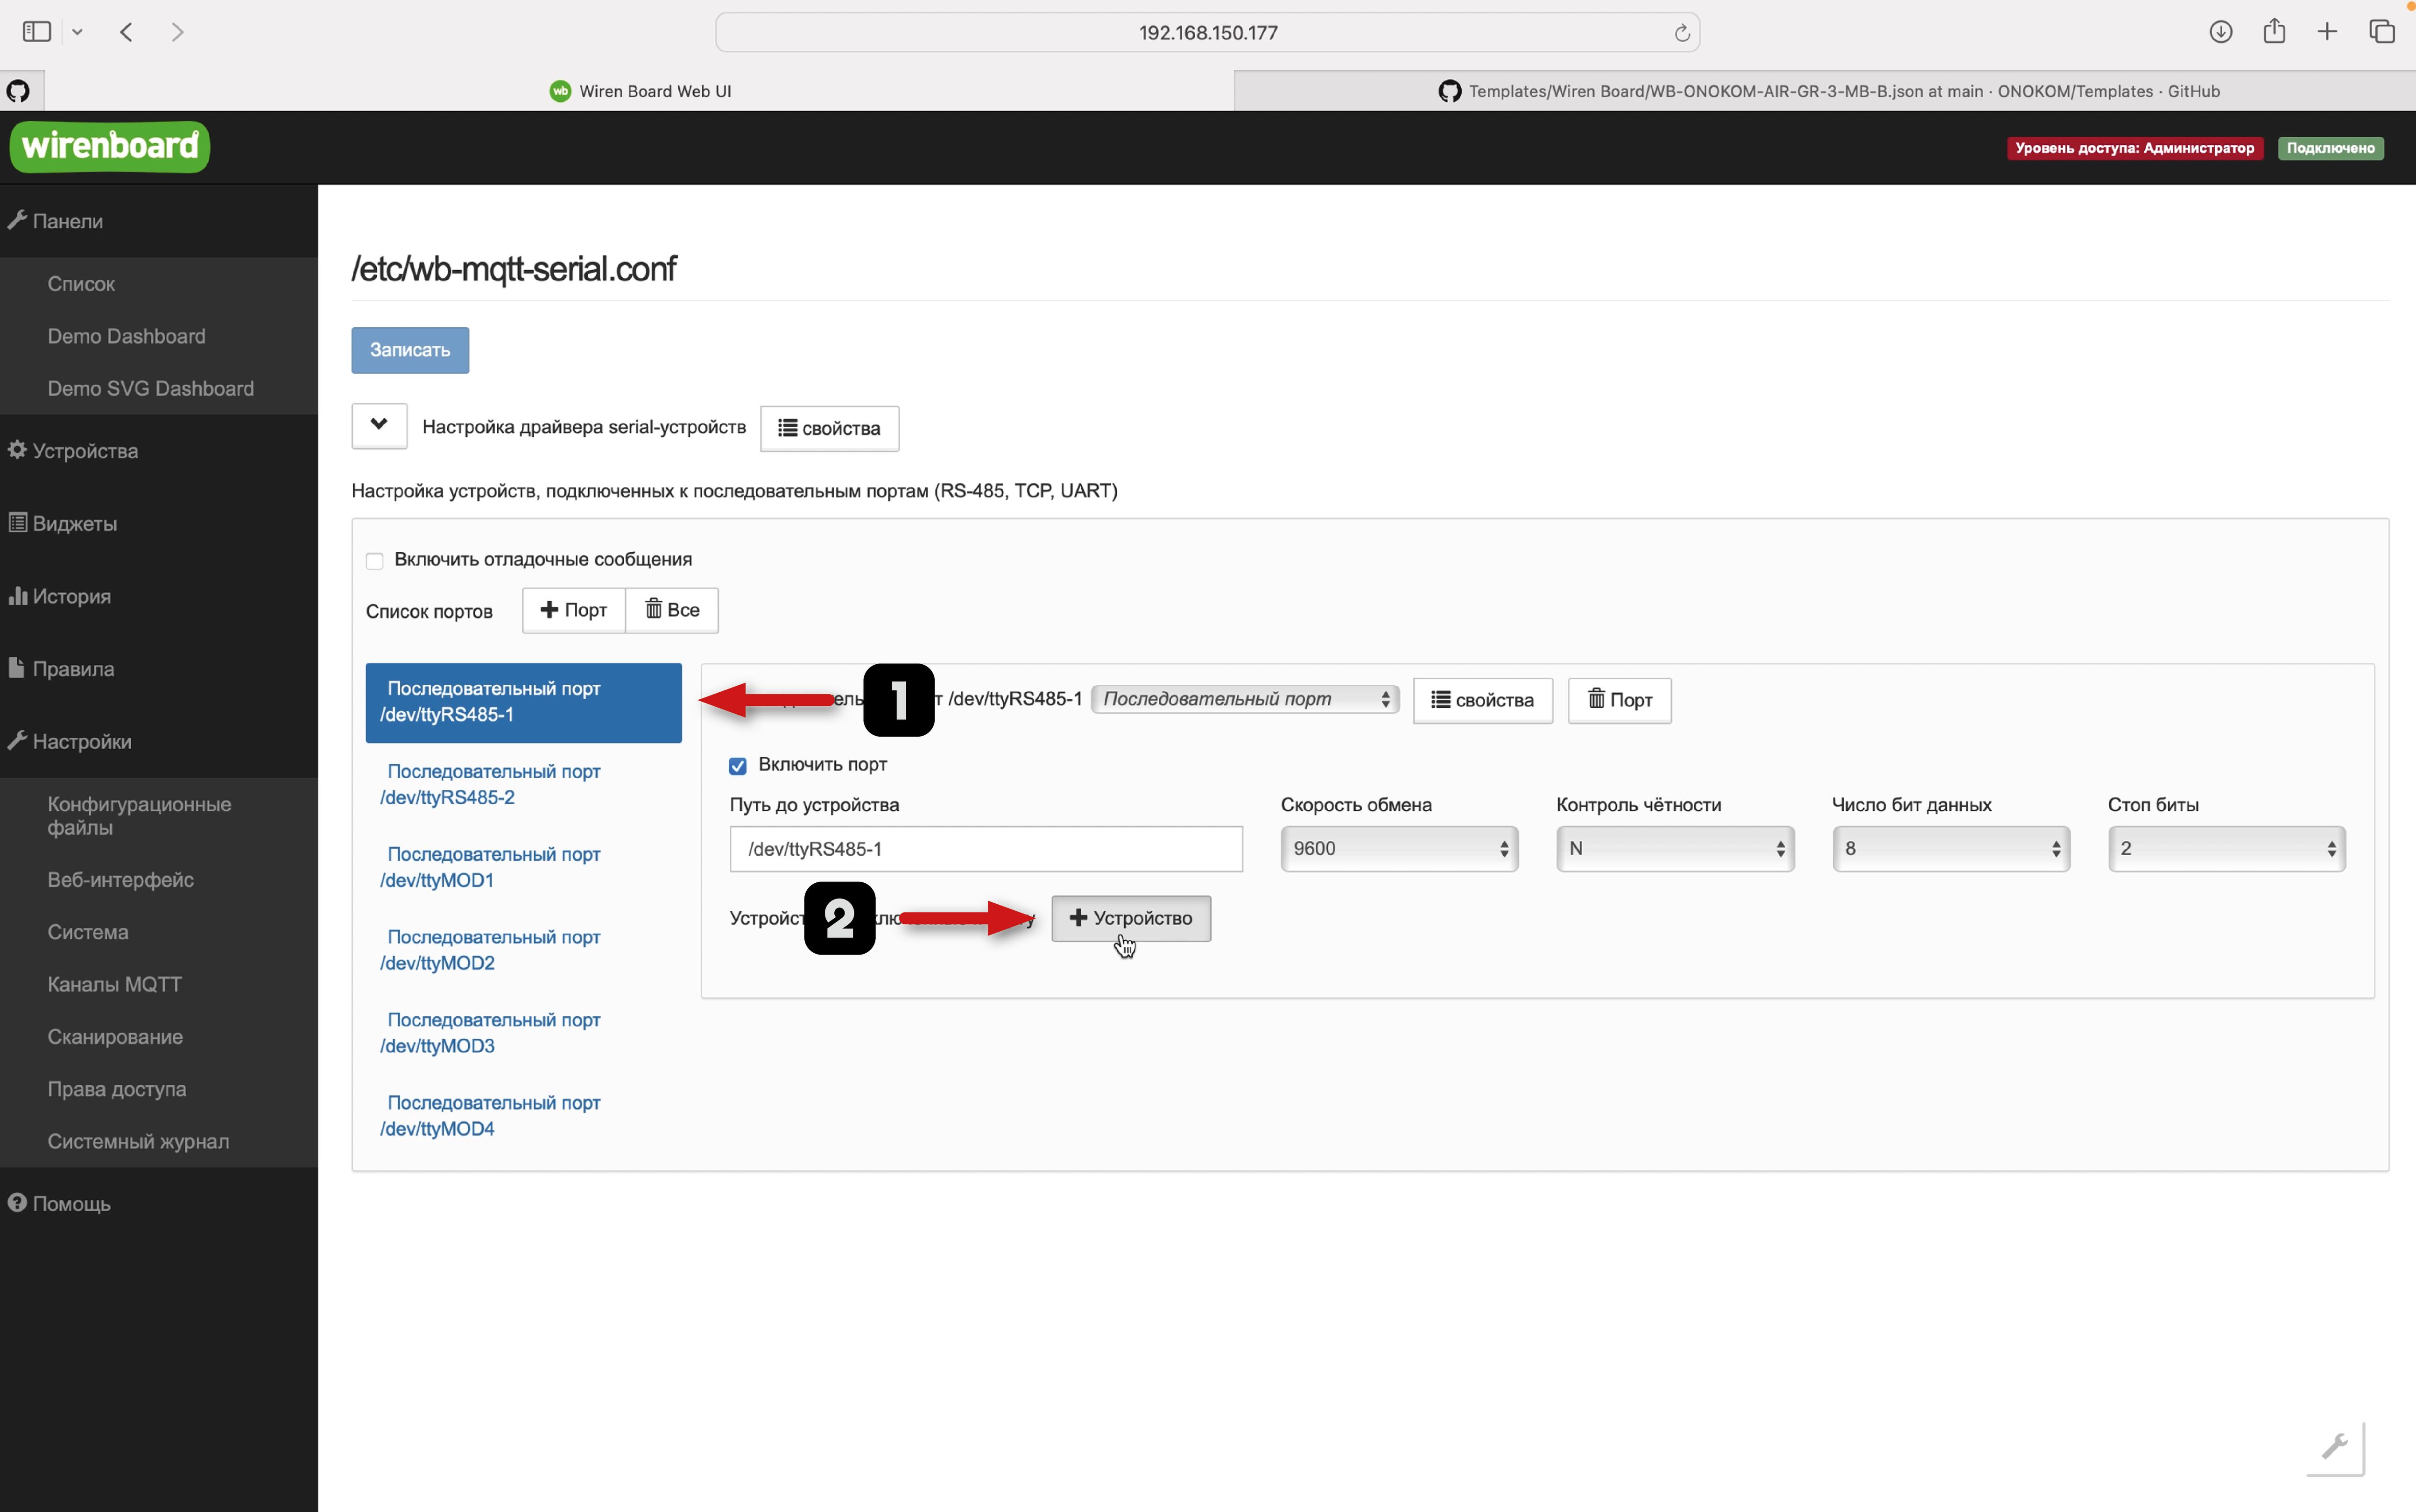
Task: Uncheck the 'Включить порт' checkbox
Action: 738,766
